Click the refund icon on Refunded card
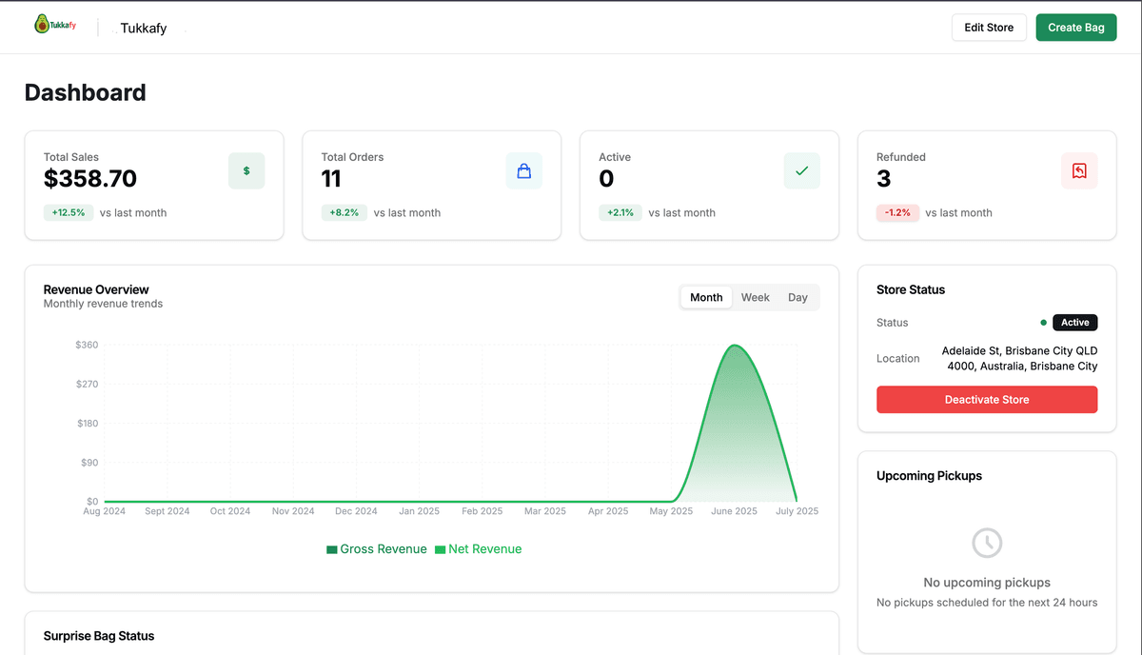The image size is (1142, 655). click(1079, 170)
